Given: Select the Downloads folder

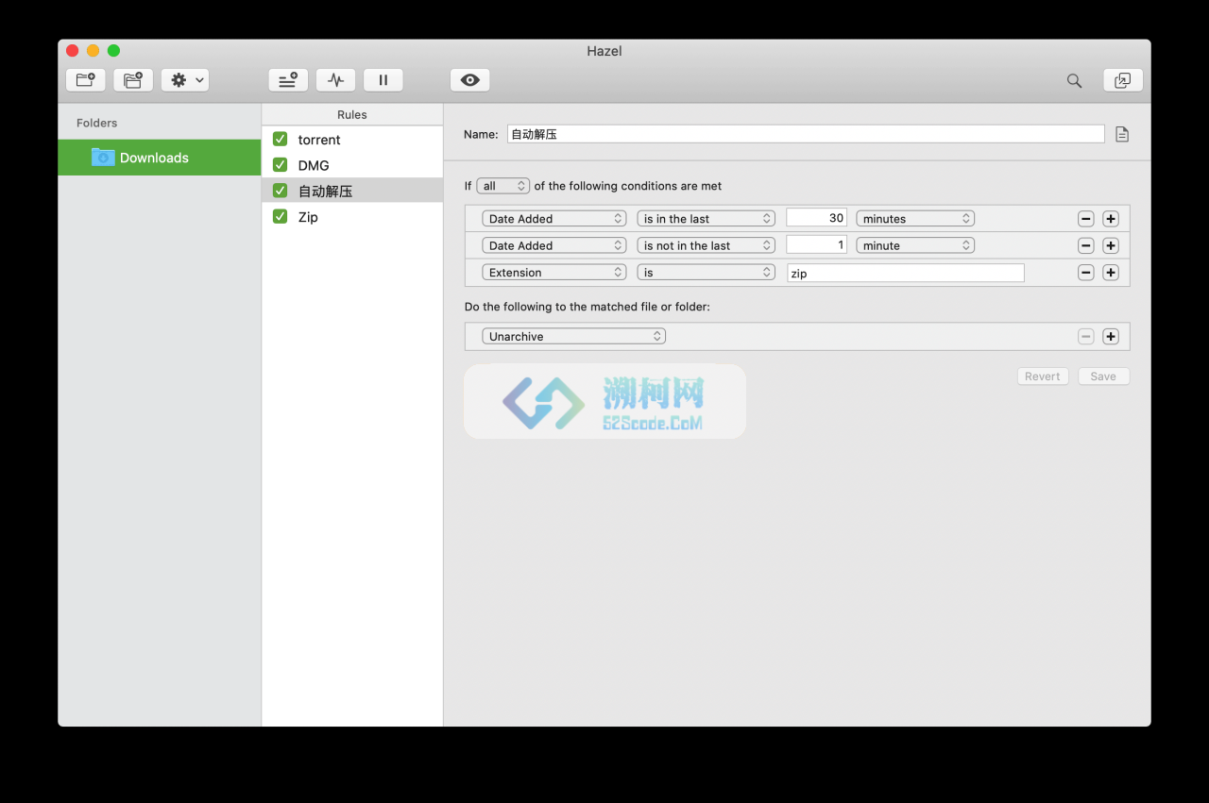Looking at the screenshot, I should coord(159,158).
